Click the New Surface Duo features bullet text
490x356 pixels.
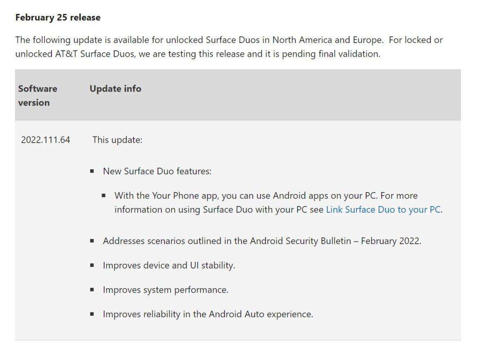pos(157,171)
